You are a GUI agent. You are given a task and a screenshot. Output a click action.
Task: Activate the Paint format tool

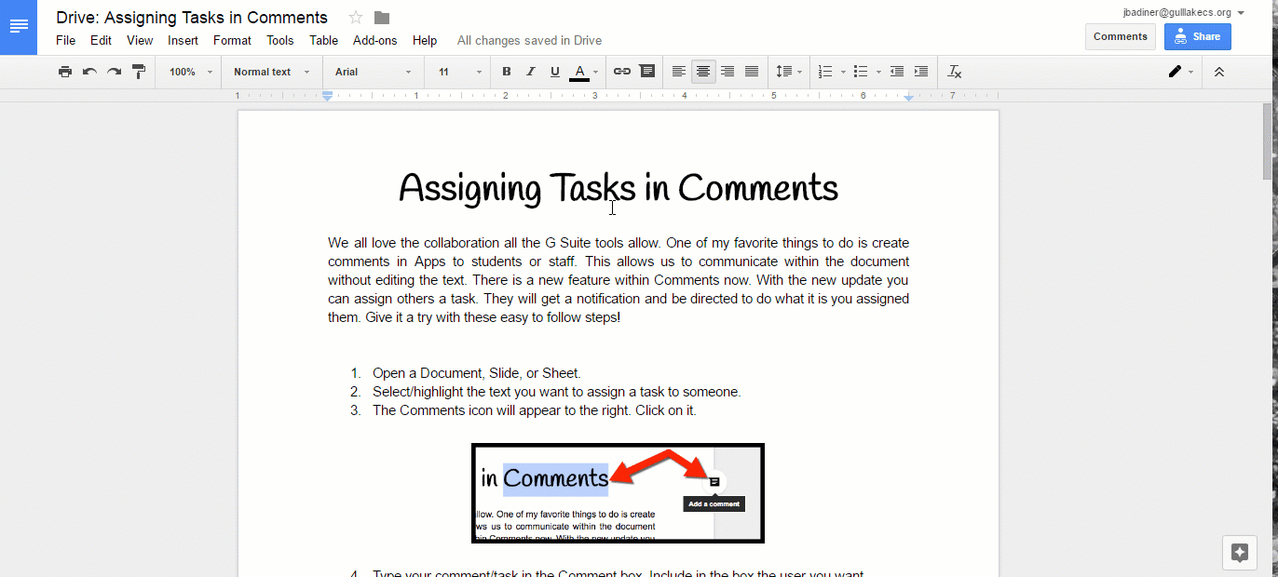[139, 72]
